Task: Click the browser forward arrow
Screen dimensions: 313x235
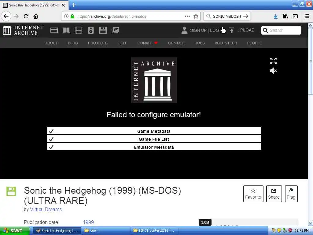Action: 17,16
